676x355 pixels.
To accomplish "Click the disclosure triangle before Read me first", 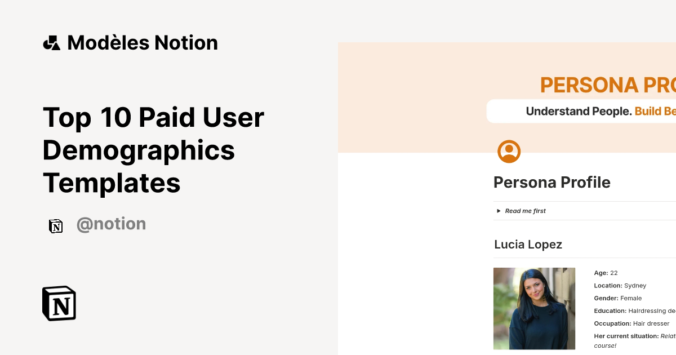I will point(498,210).
